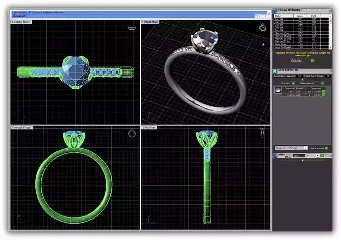Open the Diamond material dropdown

[x=305, y=148]
